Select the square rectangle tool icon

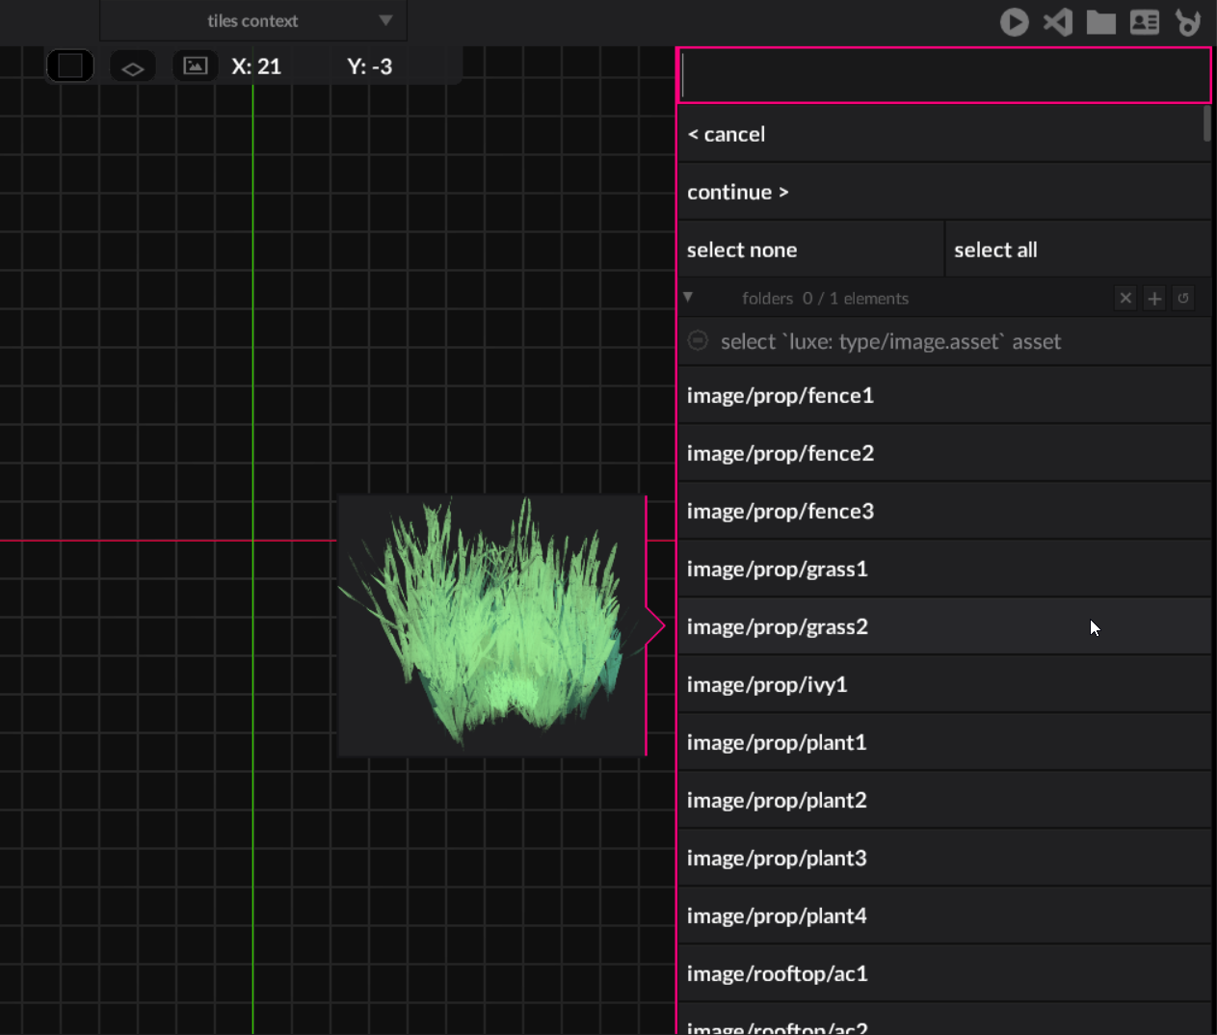(70, 66)
